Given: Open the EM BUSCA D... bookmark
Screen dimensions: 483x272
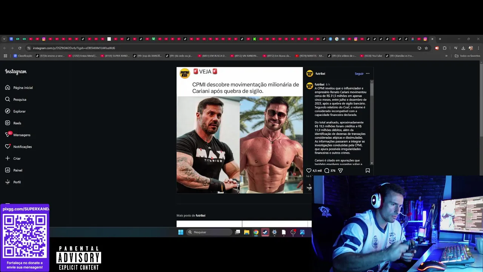Looking at the screenshot, I should [212, 56].
